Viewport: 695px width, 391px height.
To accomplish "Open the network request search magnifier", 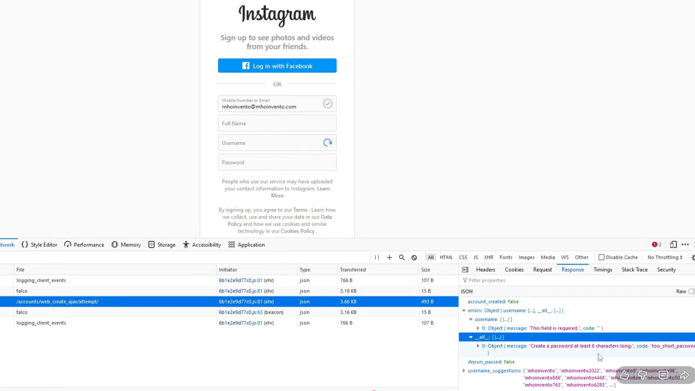I will (x=402, y=258).
